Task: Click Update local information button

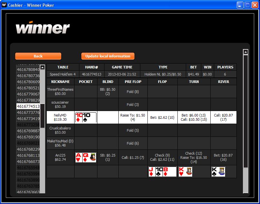Action: [x=108, y=56]
